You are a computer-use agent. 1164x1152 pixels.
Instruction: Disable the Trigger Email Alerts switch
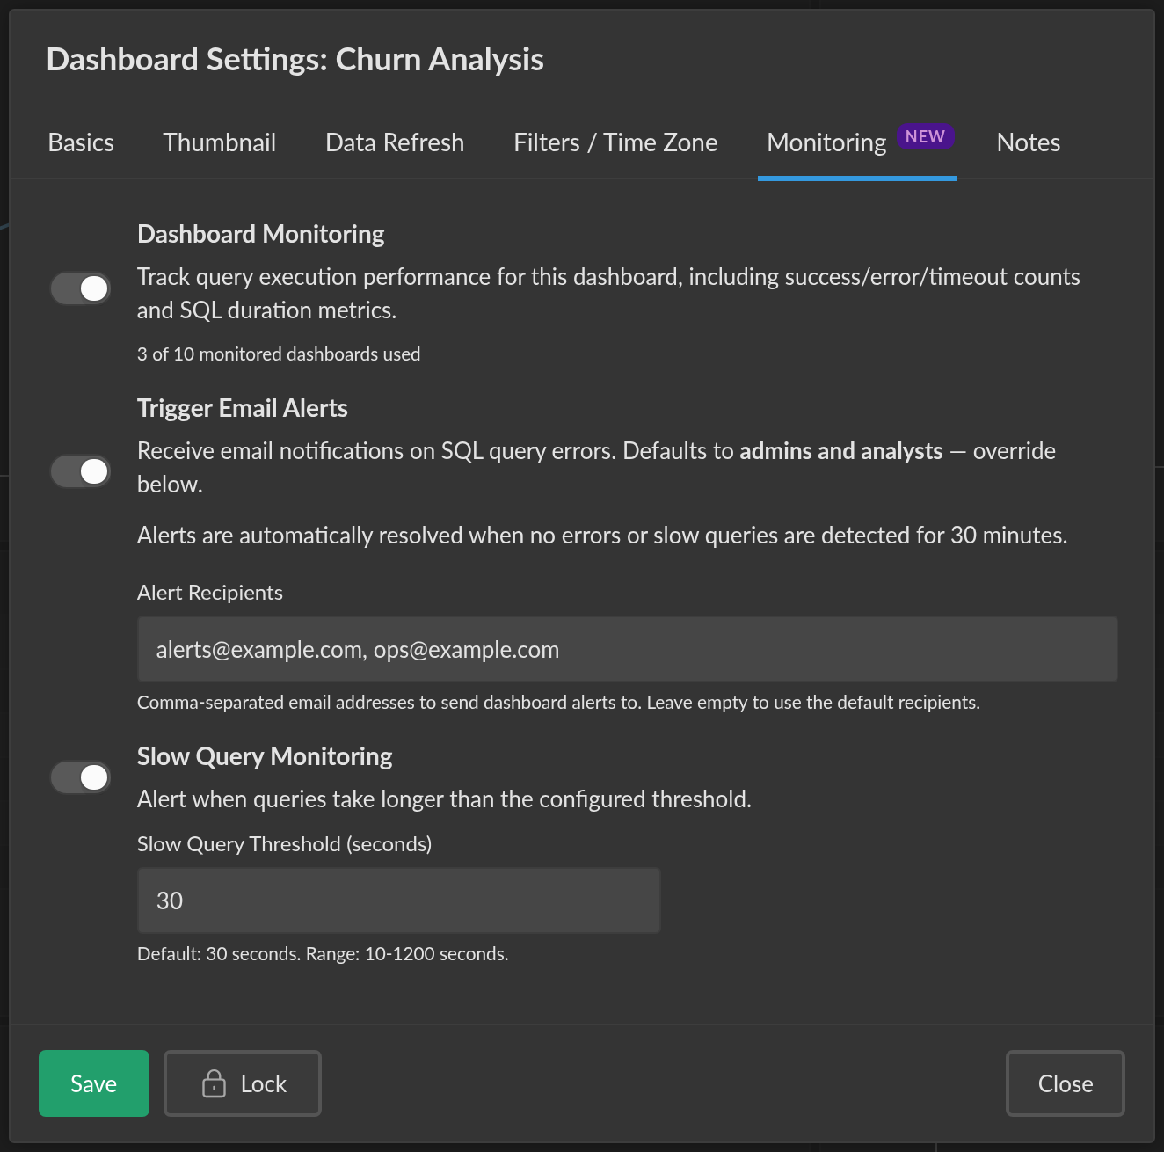tap(80, 471)
